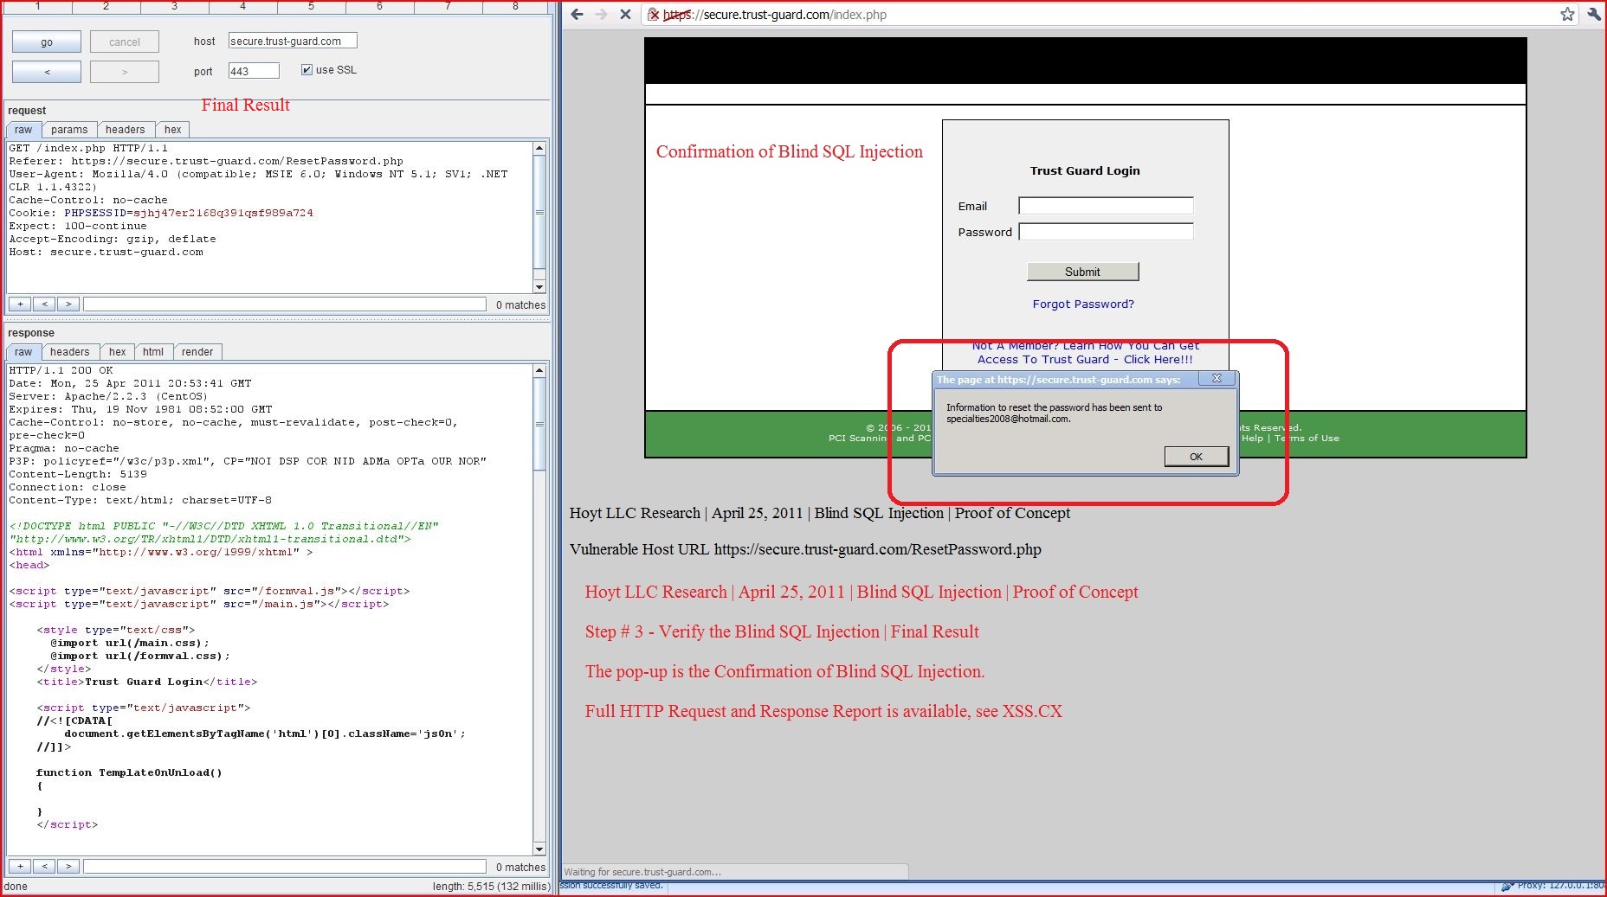Click the request search + button

pos(20,304)
